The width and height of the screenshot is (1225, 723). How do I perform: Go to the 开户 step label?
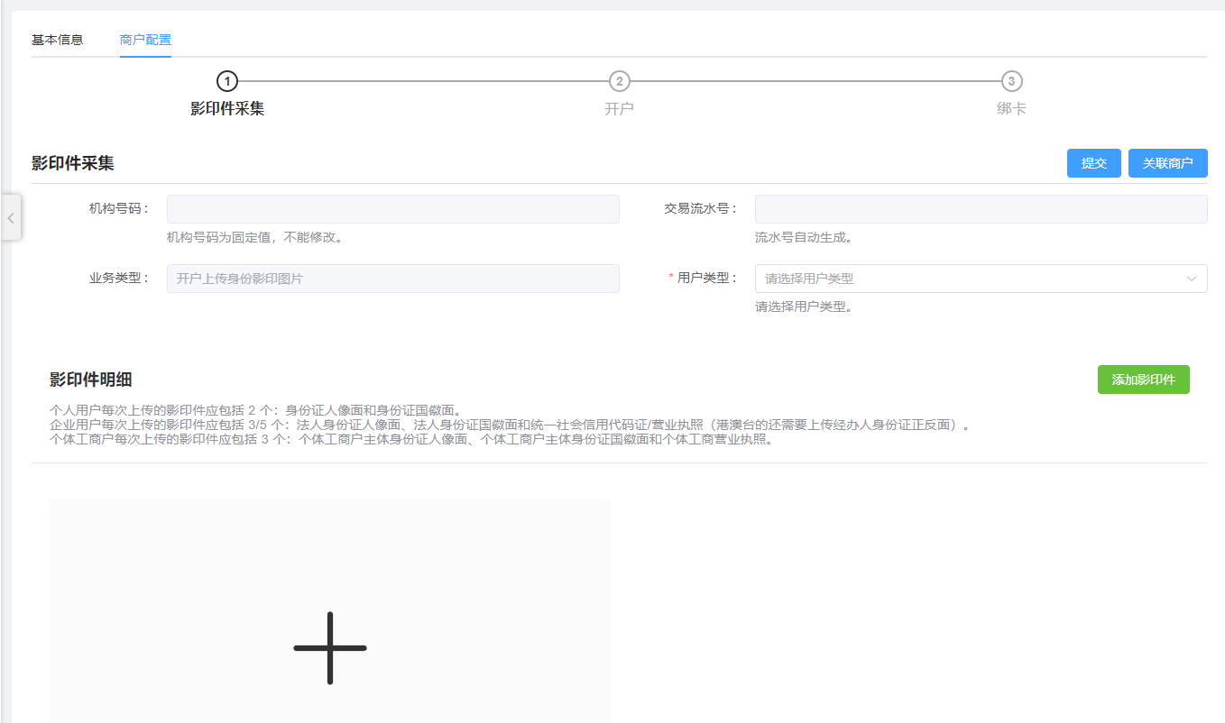[x=619, y=109]
